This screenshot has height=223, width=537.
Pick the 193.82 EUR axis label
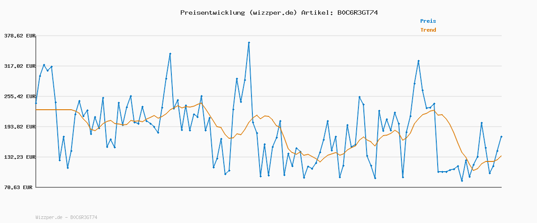click(x=19, y=127)
